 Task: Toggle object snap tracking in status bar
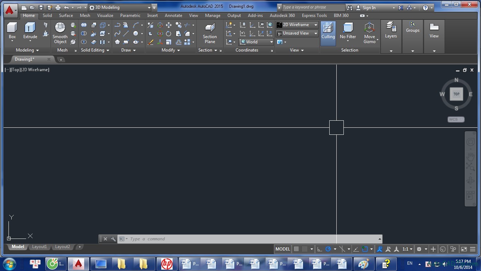[356, 249]
